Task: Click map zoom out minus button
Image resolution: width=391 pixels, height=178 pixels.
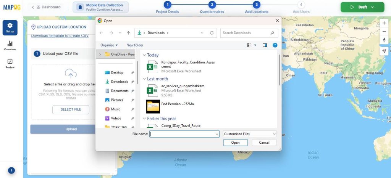Action: [384, 31]
